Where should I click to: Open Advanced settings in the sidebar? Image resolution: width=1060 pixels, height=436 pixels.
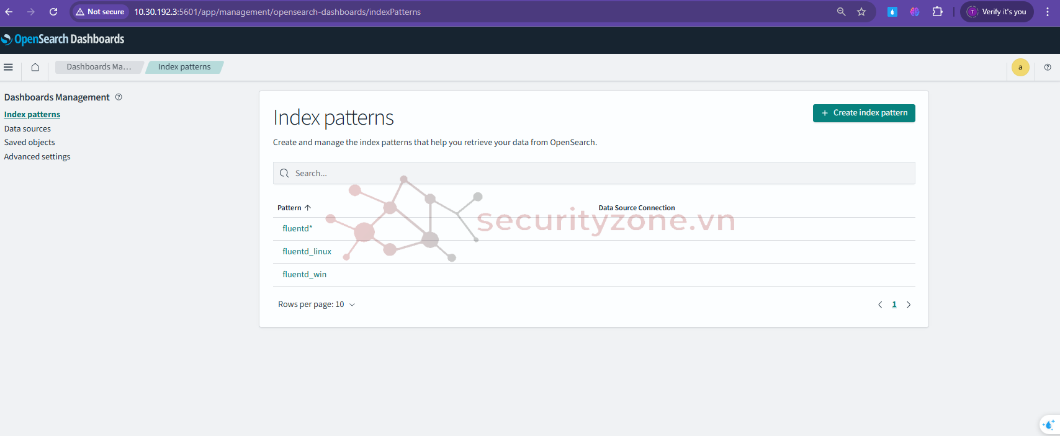pyautogui.click(x=37, y=157)
